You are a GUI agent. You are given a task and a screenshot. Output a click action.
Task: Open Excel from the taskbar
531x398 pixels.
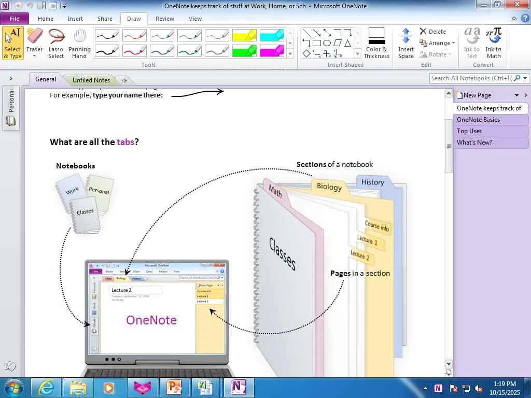[x=206, y=388]
